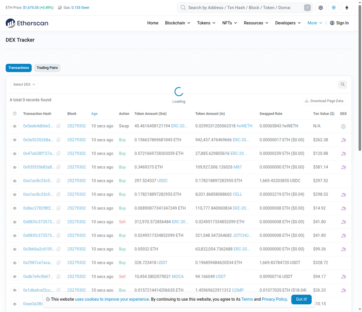
Task: Open the COMP token link
Action: [238, 290]
